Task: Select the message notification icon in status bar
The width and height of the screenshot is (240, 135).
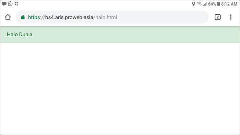Action: click(x=4, y=4)
